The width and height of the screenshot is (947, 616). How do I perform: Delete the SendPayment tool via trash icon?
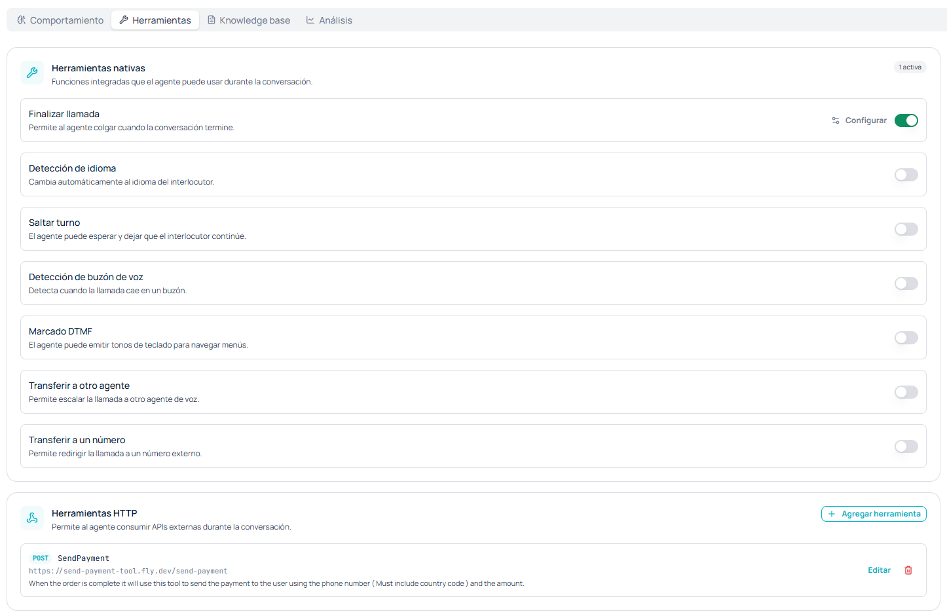point(908,570)
